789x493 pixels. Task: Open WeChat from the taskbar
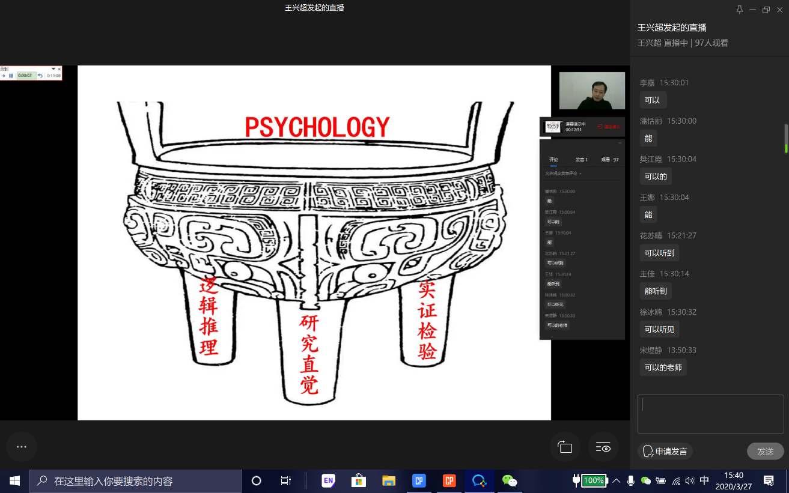[x=509, y=481]
